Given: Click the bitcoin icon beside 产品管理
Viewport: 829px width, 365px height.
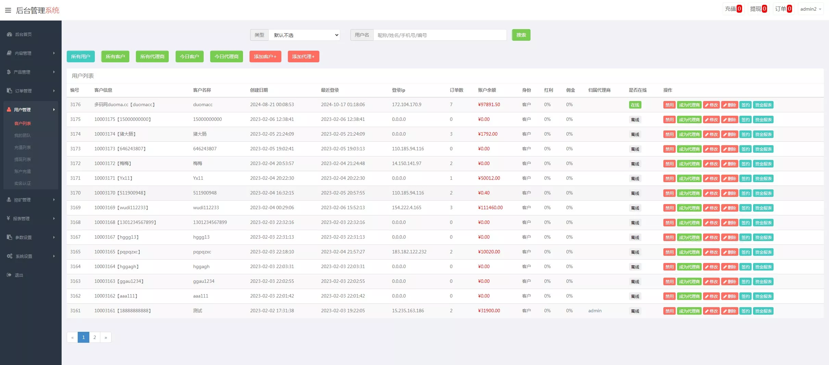Looking at the screenshot, I should pos(9,72).
